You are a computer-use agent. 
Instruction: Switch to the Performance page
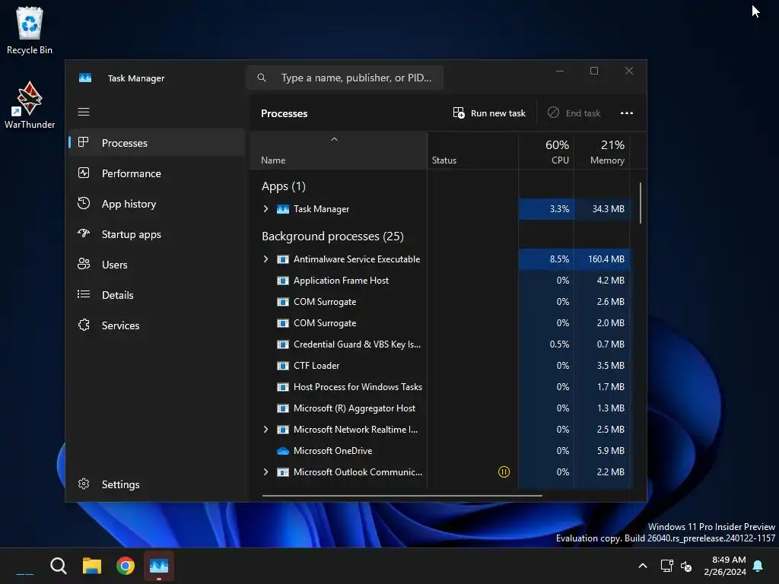[157, 173]
